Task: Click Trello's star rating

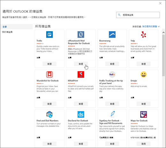Action: pyautogui.click(x=40, y=44)
